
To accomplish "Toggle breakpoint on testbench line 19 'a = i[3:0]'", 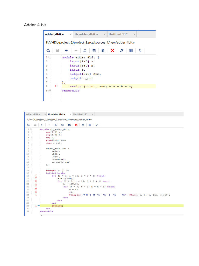I will coord(36,178).
